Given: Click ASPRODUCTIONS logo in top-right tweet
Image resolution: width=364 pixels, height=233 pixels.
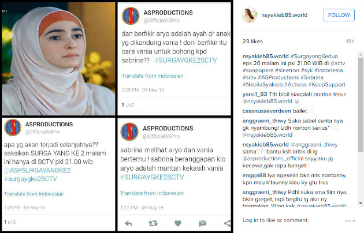Looking at the screenshot, I should click(x=131, y=16).
